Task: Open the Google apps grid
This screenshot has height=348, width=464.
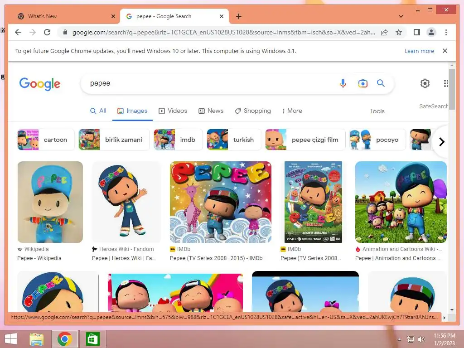Action: click(446, 83)
